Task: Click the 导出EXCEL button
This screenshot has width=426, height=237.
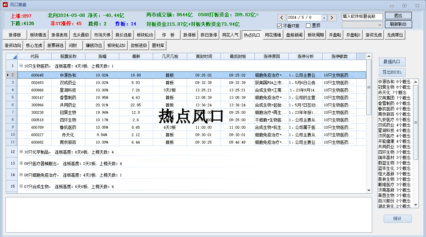Action: click(x=392, y=72)
